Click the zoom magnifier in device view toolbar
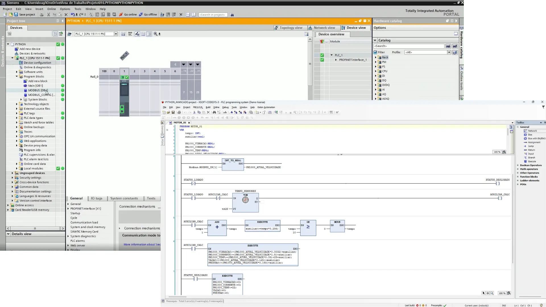Screen dimensions: 546x307 pos(155,34)
